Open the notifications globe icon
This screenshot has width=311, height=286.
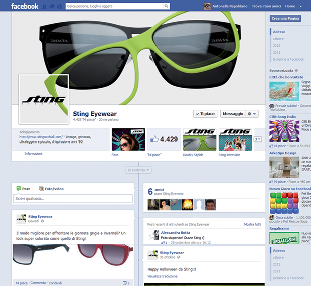click(x=60, y=6)
